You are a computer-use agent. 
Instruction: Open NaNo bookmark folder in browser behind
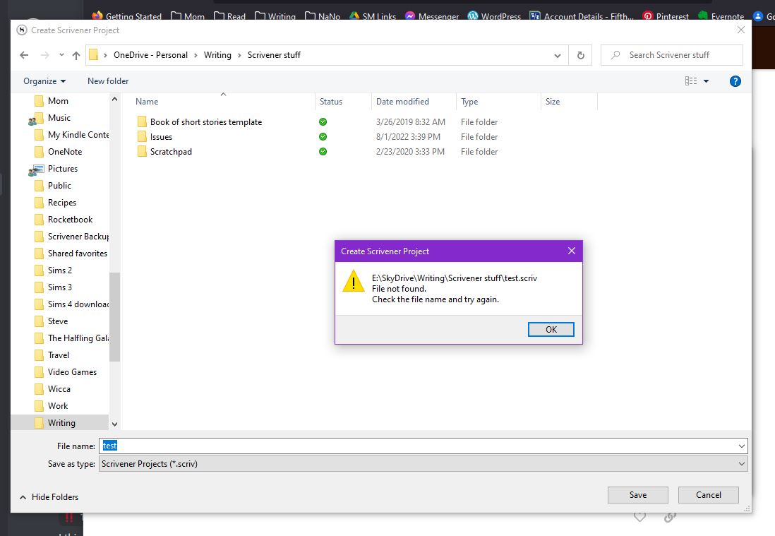click(x=323, y=16)
